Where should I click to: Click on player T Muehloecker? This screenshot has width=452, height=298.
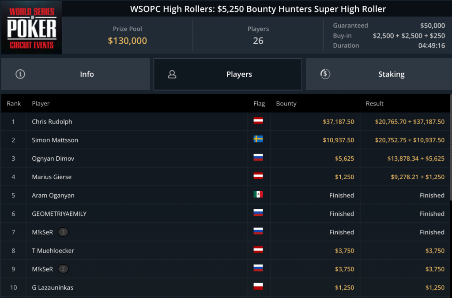(53, 251)
